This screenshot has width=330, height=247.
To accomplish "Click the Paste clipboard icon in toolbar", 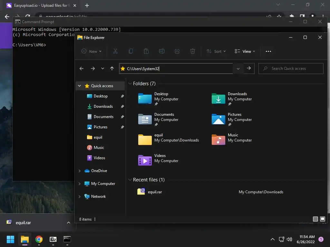I will tap(146, 51).
